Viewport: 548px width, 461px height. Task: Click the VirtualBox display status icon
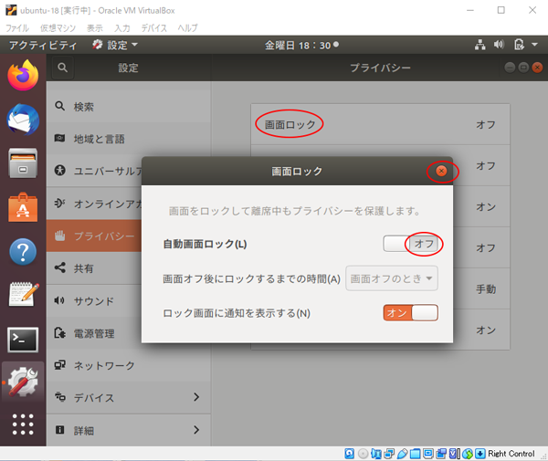[x=428, y=454]
